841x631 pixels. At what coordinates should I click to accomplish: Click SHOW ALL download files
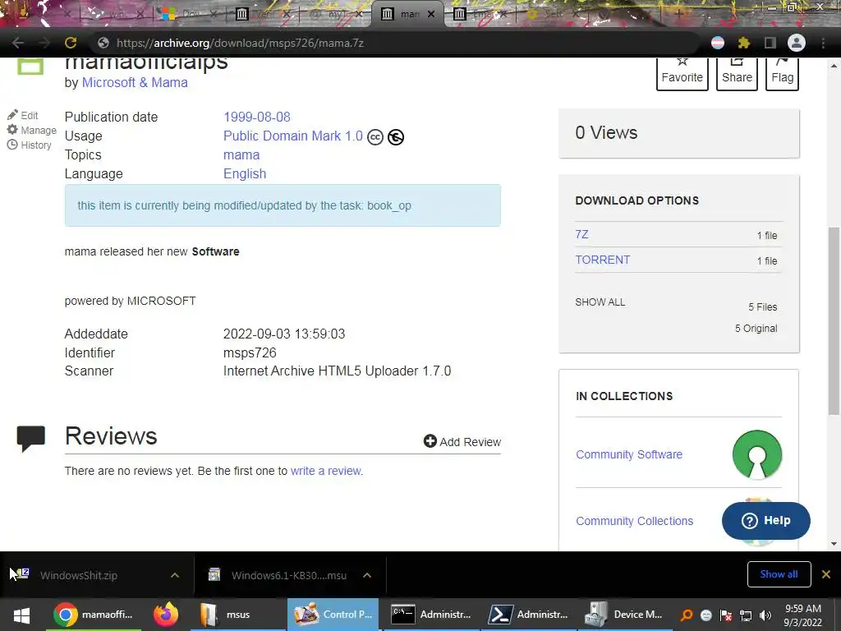600,302
